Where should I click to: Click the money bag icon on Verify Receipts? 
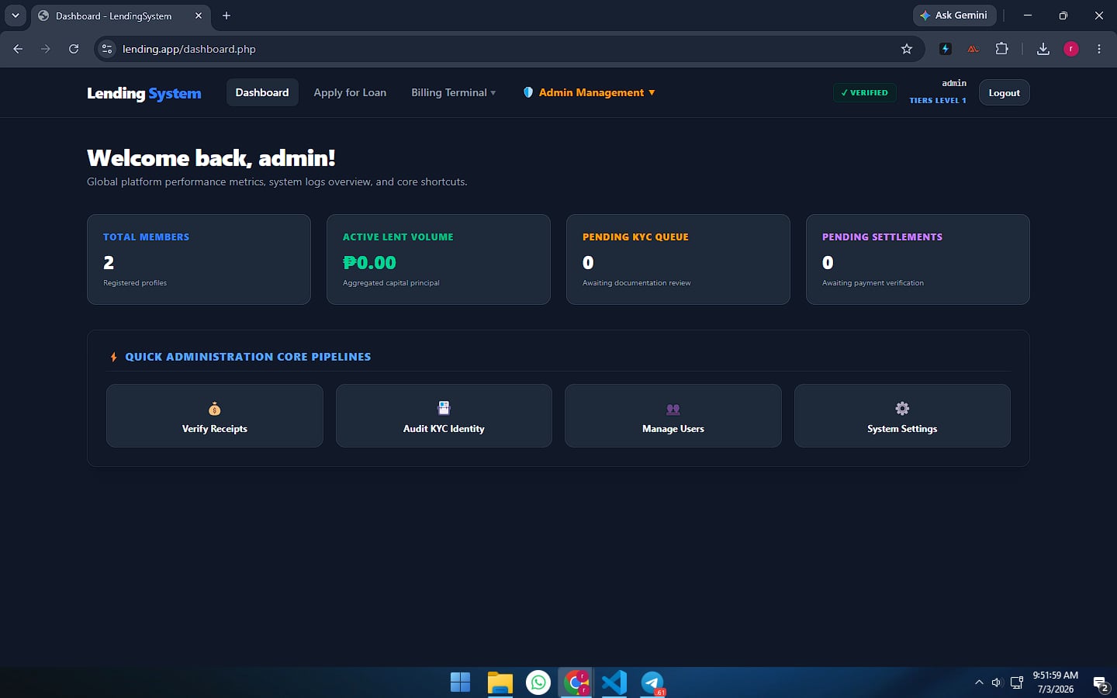(215, 409)
